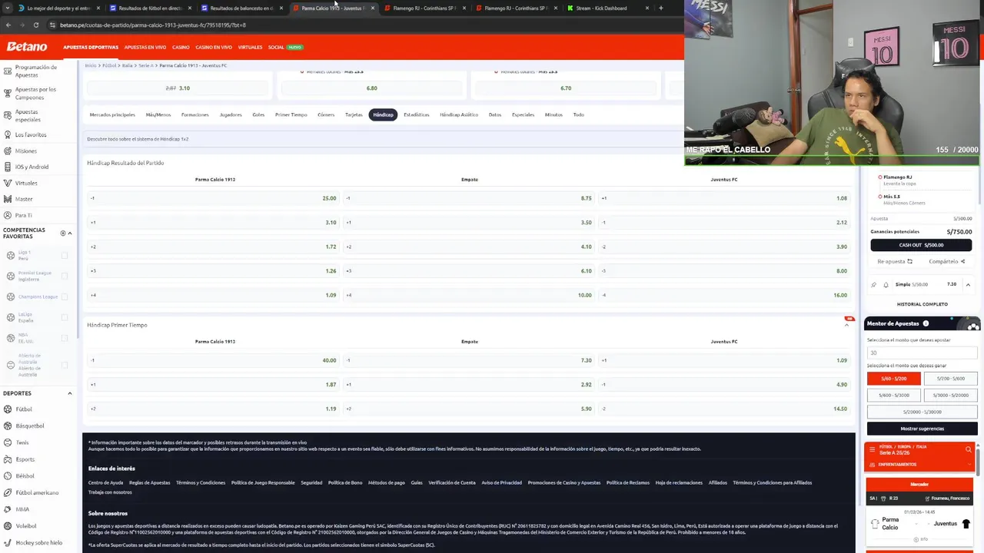Click the Re-apuesta refresh icon
The height and width of the screenshot is (553, 984).
pos(909,261)
